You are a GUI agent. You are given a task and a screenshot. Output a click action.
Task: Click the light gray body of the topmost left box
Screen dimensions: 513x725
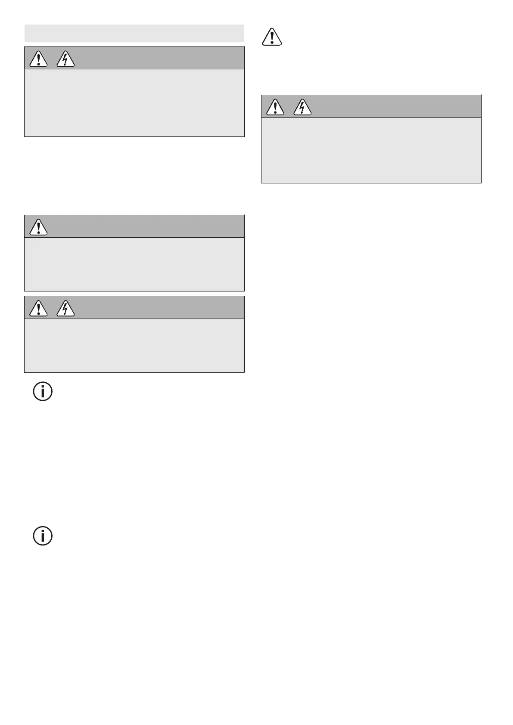134,103
